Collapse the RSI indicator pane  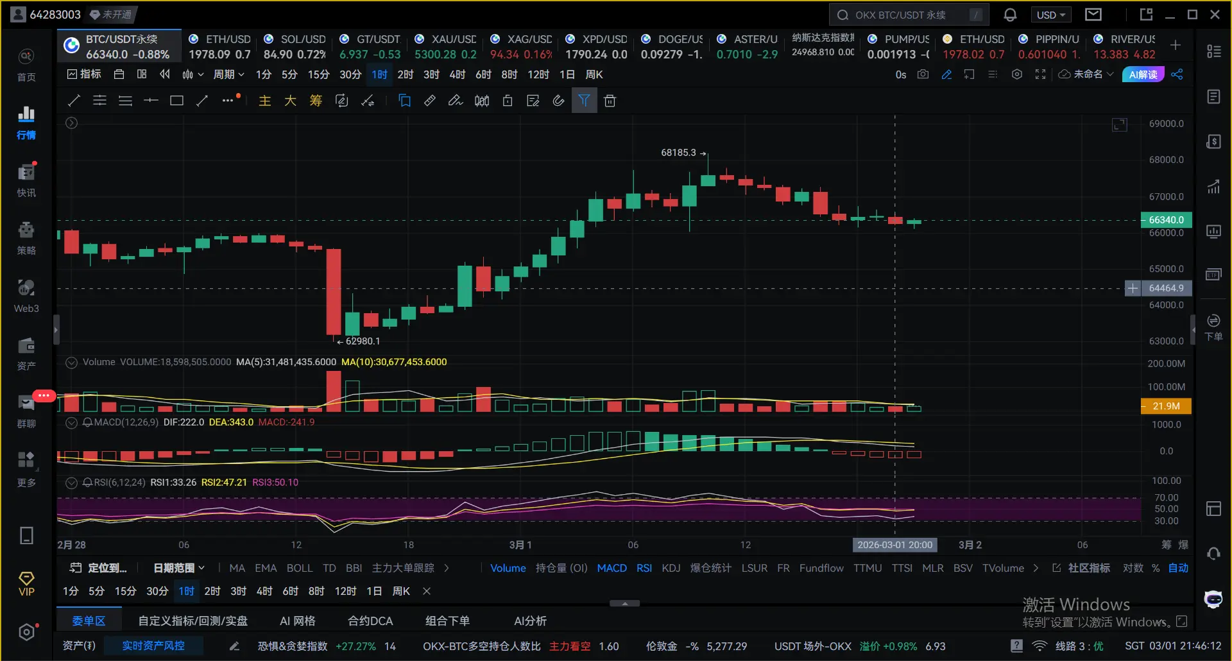pyautogui.click(x=72, y=483)
